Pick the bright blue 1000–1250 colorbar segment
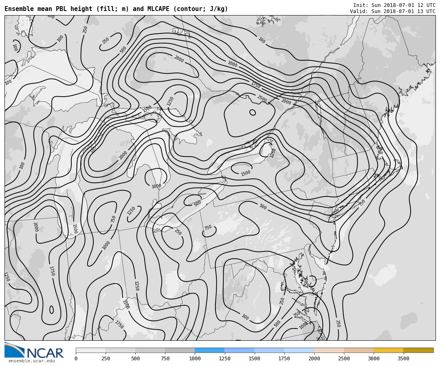The height and width of the screenshot is (366, 440). [210, 350]
